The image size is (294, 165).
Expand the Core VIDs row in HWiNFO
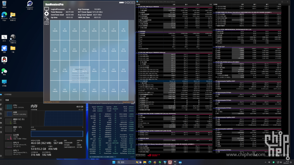click(139, 8)
